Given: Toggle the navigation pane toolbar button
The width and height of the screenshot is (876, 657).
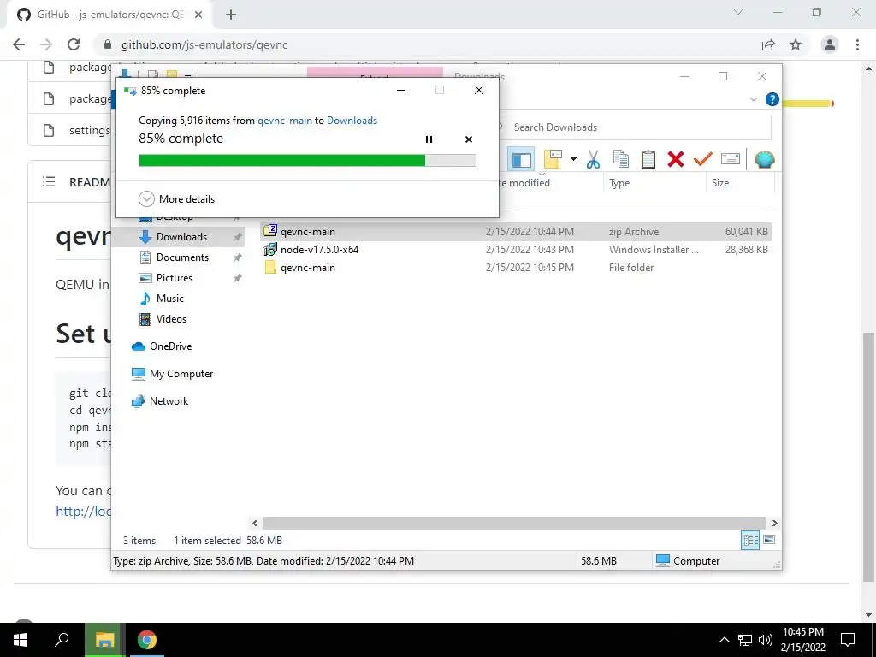Looking at the screenshot, I should click(x=521, y=159).
